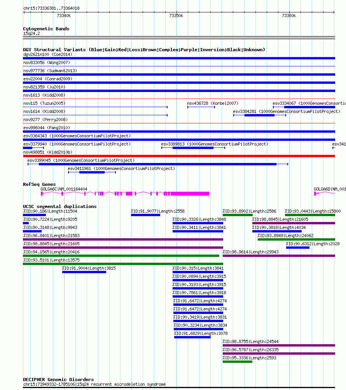This screenshot has width=346, height=390.
Task: Select variant esv3334067 label
Action: pos(309,103)
